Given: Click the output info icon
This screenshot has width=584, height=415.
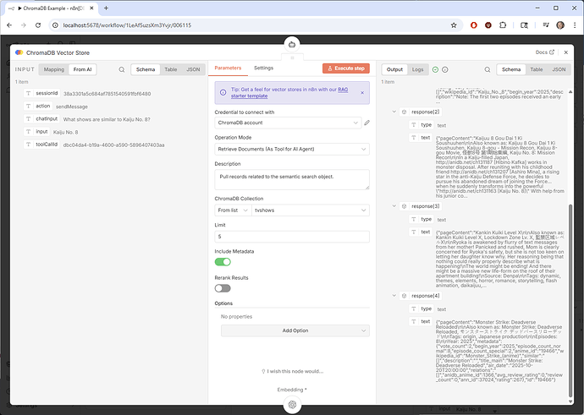Looking at the screenshot, I should [x=445, y=69].
